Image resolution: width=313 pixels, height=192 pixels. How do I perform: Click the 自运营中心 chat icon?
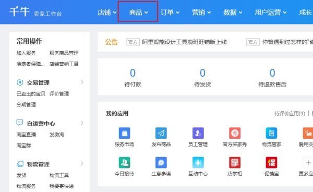coord(20,123)
